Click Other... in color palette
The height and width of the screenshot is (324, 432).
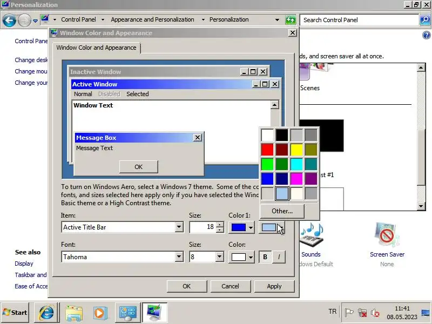click(282, 211)
